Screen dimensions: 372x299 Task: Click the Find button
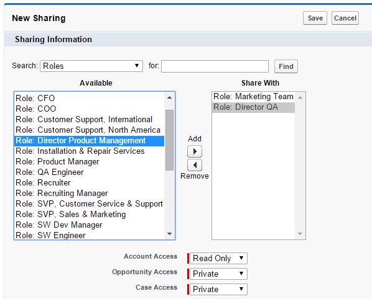(286, 66)
